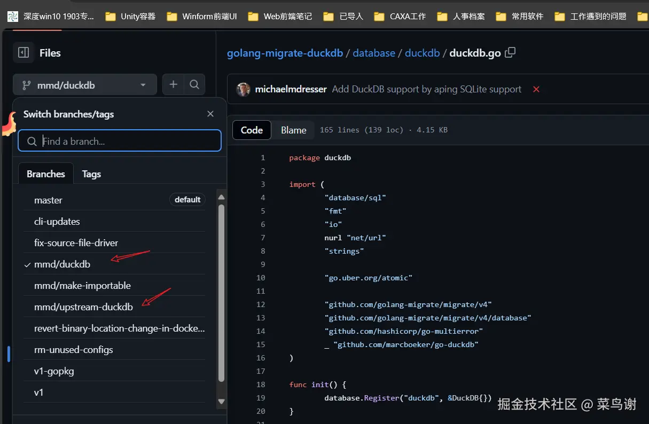Screen dimensions: 649x424
Task: Switch to the Blame view
Action: 293,130
